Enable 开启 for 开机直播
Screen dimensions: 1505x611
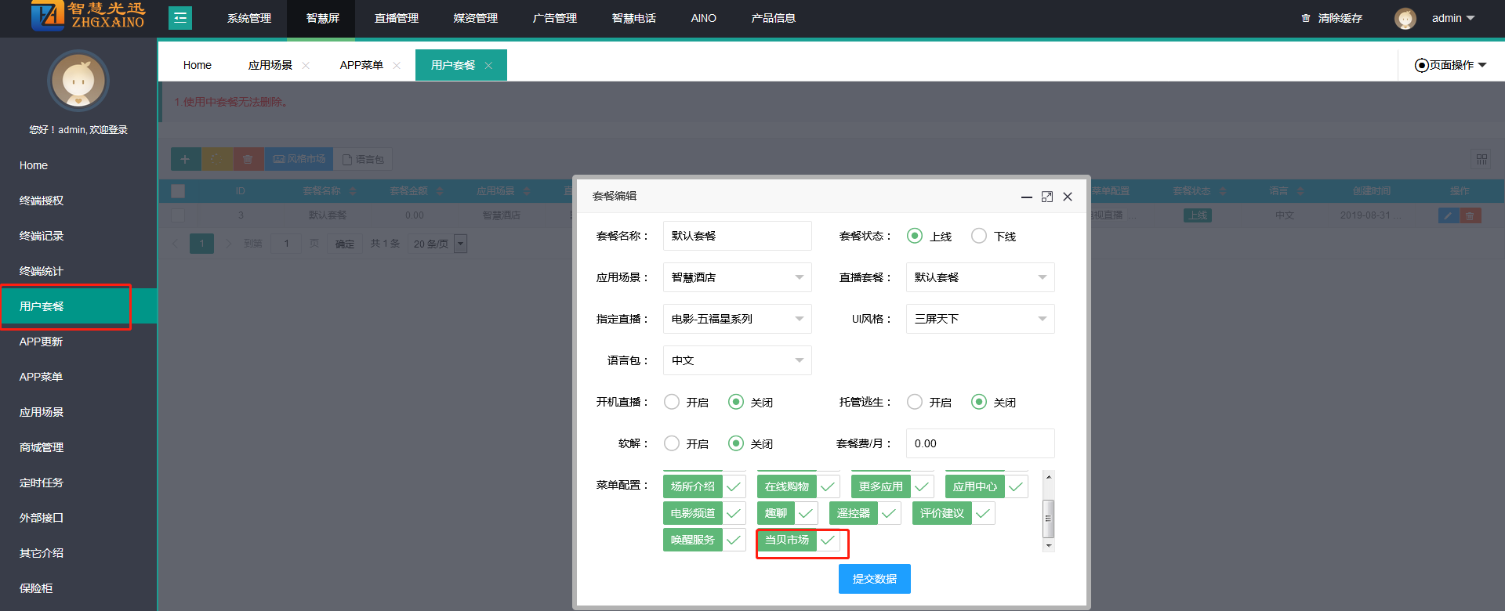point(672,402)
